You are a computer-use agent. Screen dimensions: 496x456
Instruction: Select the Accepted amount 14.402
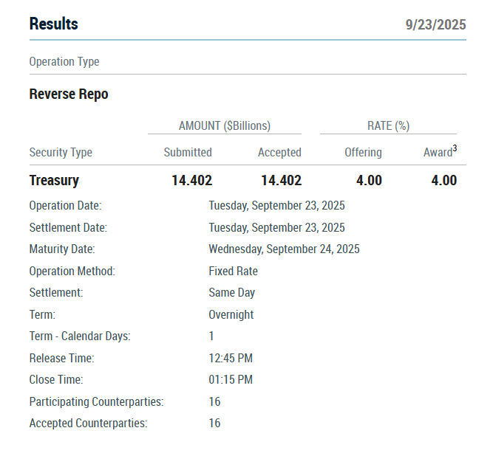pyautogui.click(x=281, y=180)
